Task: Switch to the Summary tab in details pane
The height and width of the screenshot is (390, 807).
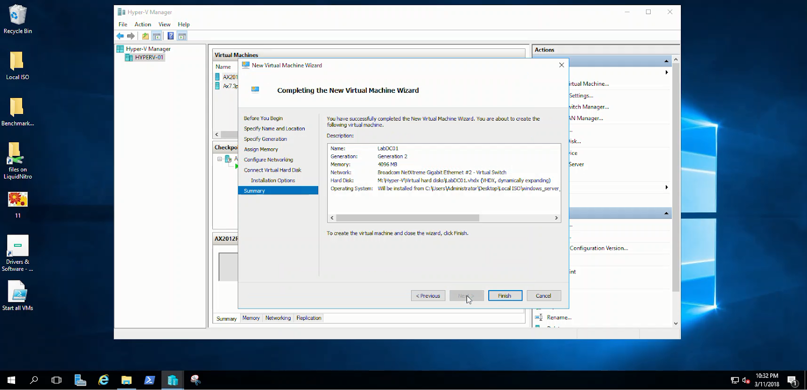Action: pyautogui.click(x=226, y=318)
